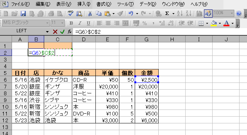Open the 書式(O) menu

point(104,4)
